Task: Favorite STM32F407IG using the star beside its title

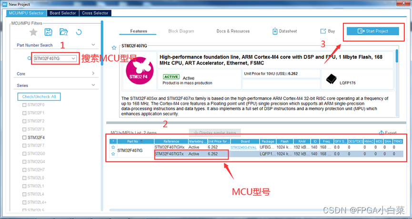Action: coord(114,48)
